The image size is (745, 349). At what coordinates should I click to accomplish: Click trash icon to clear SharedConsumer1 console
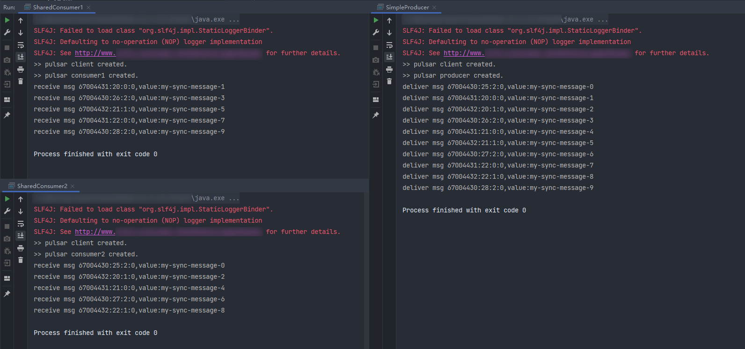[21, 81]
